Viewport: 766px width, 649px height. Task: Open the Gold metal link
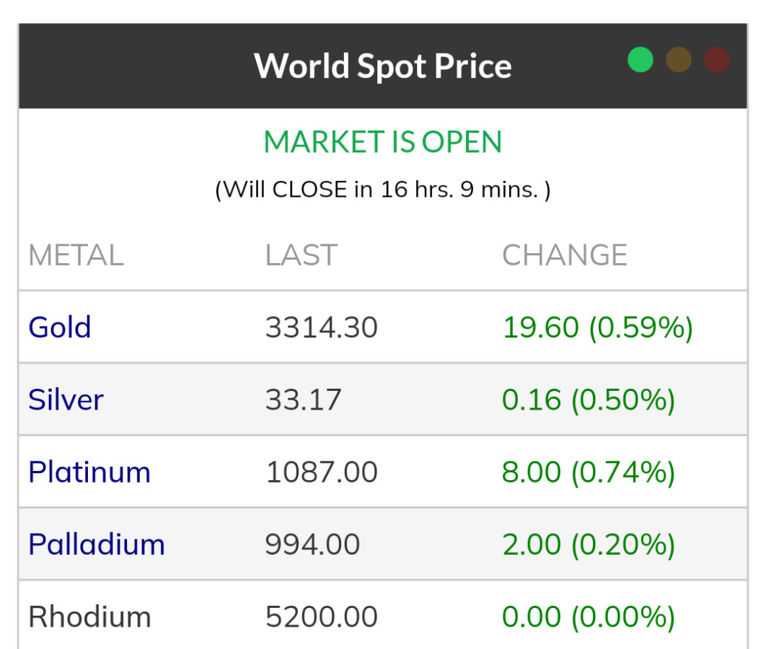pos(60,327)
